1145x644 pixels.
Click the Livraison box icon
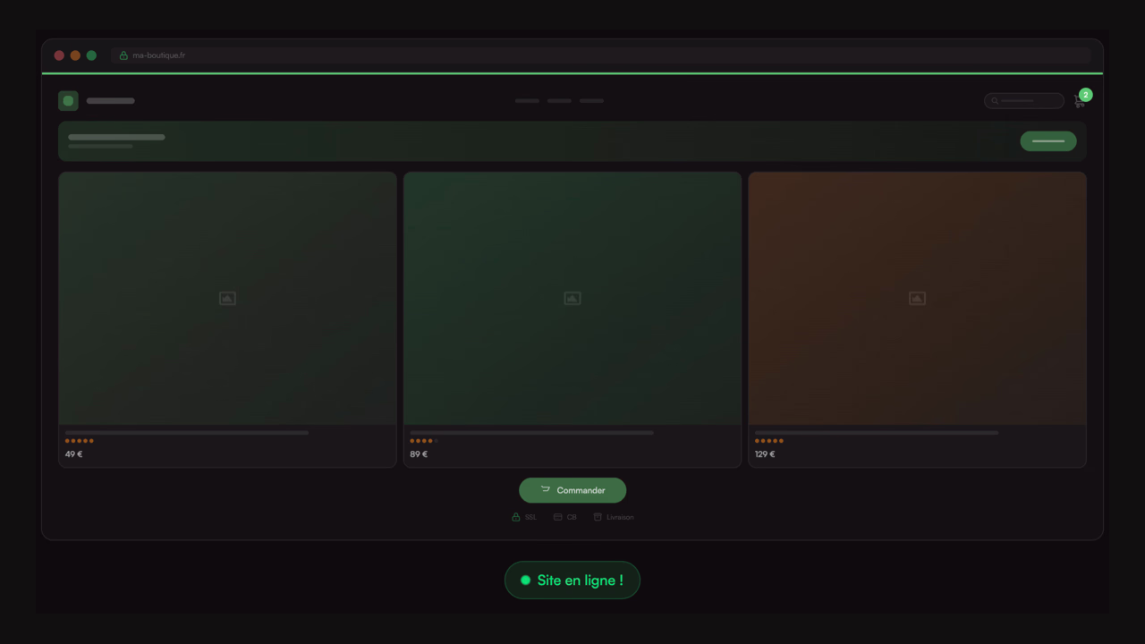point(598,517)
